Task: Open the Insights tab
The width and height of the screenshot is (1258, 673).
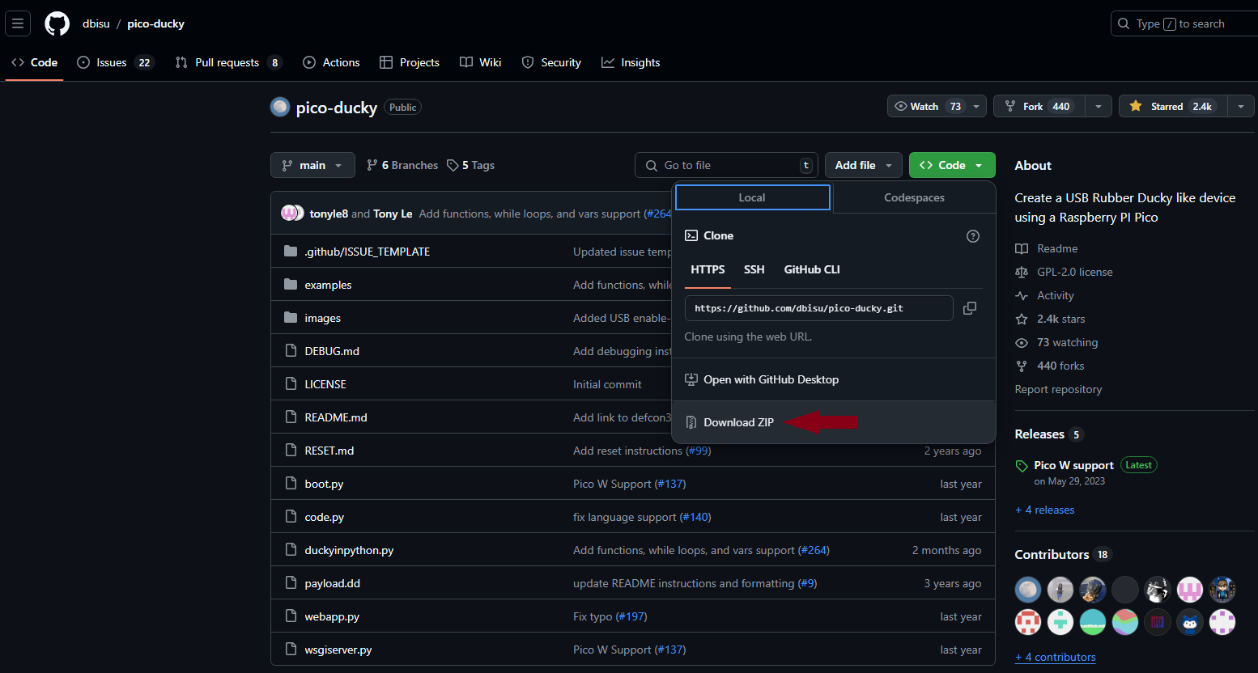Action: pyautogui.click(x=631, y=62)
